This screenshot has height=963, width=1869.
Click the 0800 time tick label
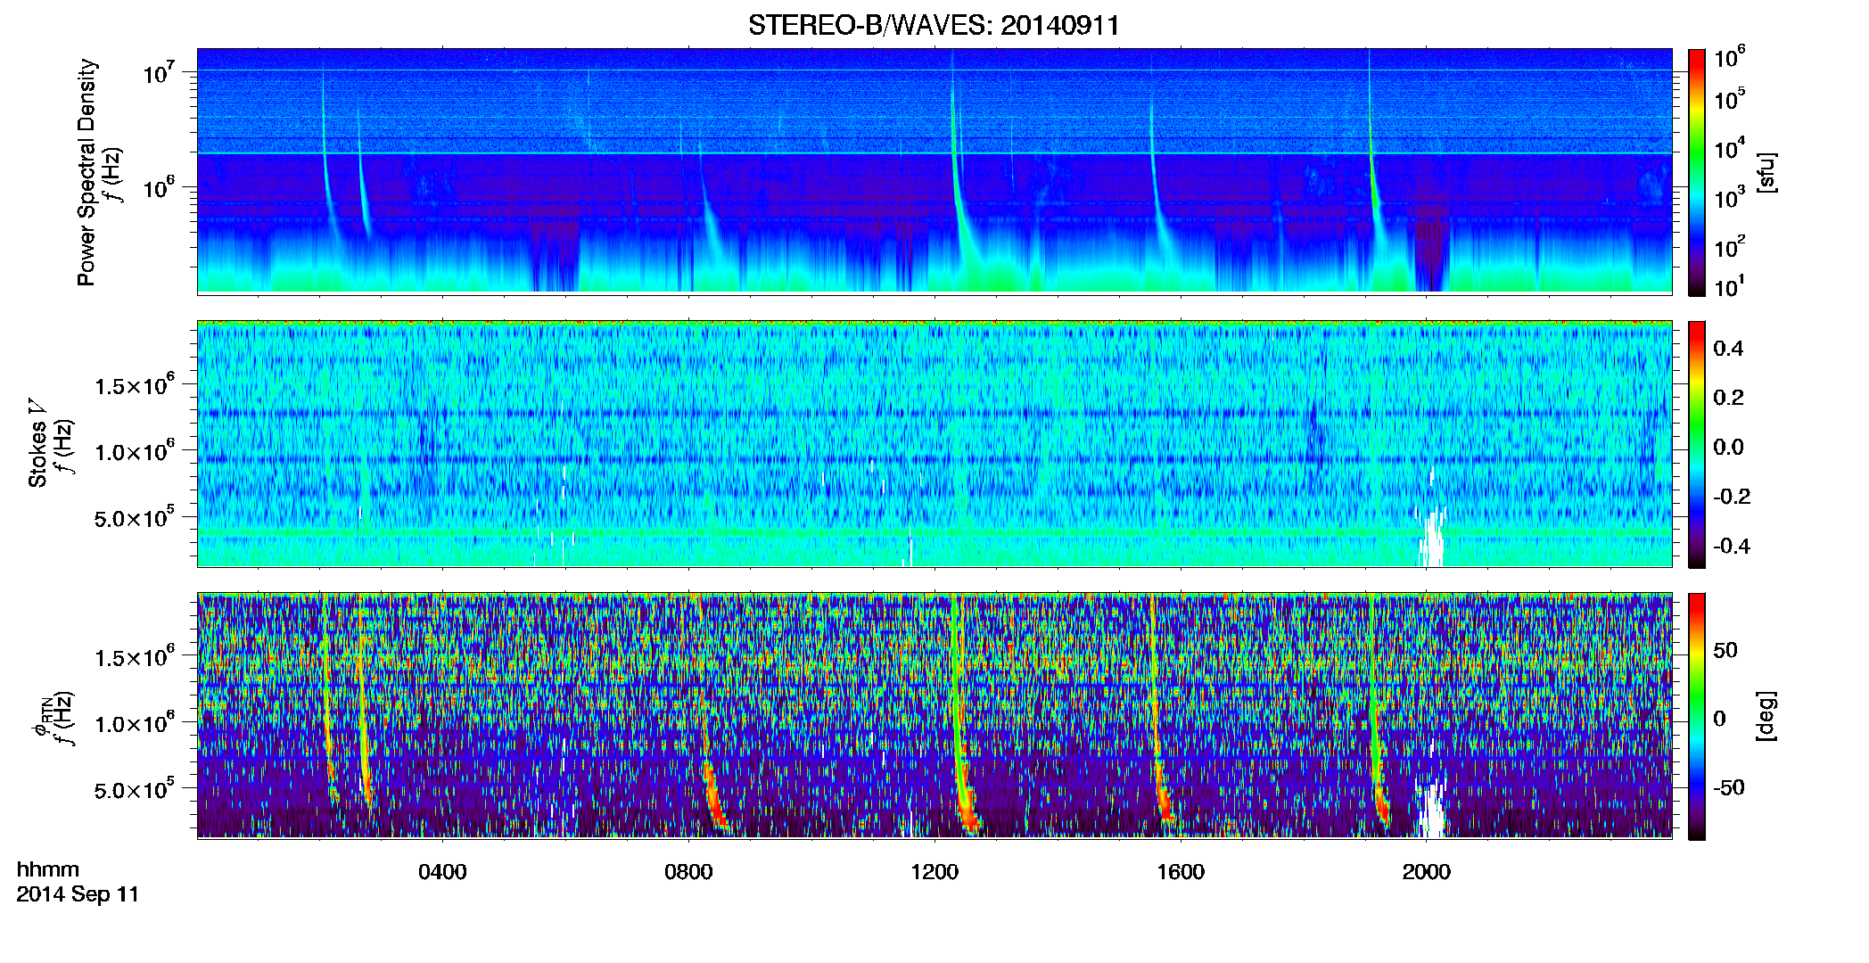point(688,872)
